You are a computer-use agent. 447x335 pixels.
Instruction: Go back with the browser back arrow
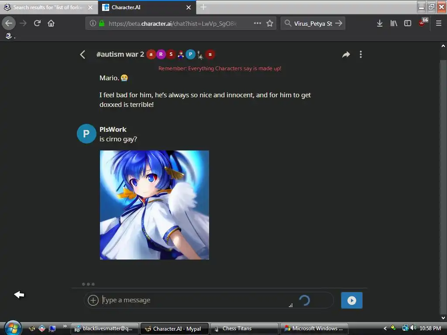pos(9,23)
